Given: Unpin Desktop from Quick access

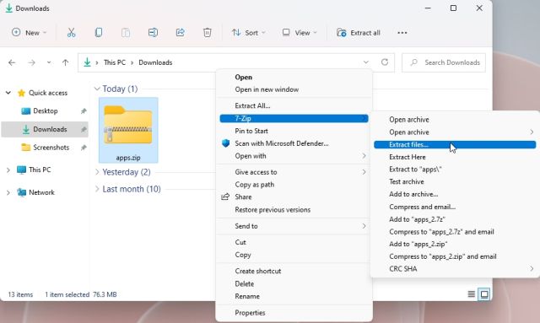Looking at the screenshot, I should (84, 110).
